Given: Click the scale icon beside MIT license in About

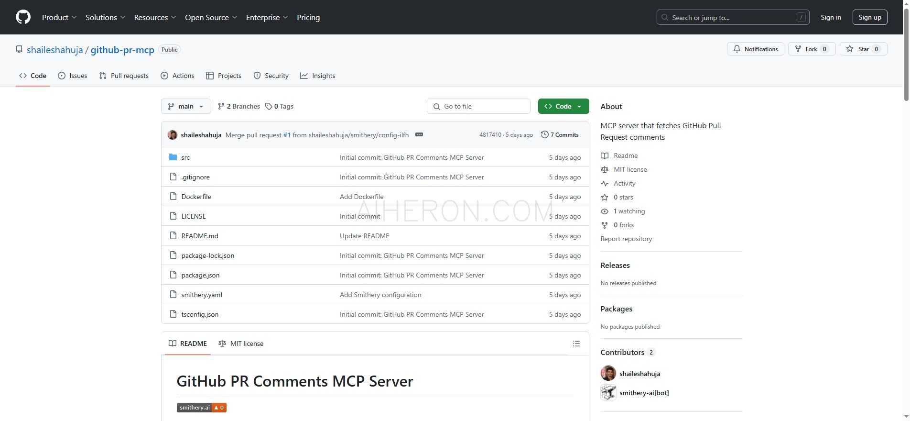Looking at the screenshot, I should click(605, 169).
